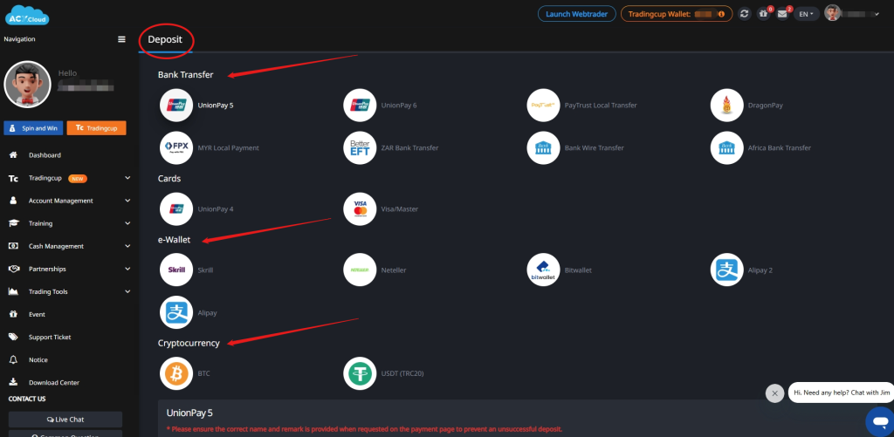Click the Skrill e-wallet icon
This screenshot has height=437, width=894.
coord(176,270)
